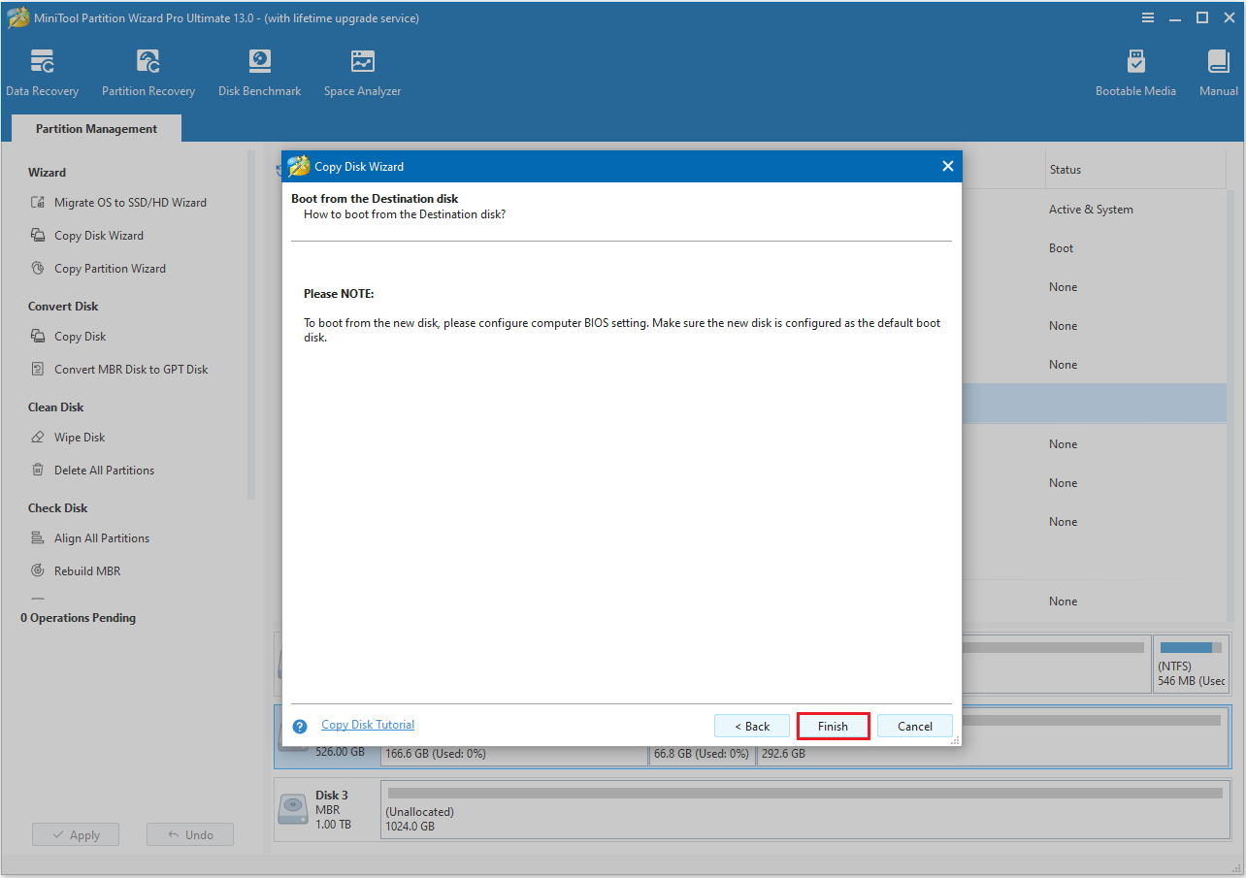Open the Bootable Media creator
This screenshot has width=1246, height=878.
coord(1135,70)
